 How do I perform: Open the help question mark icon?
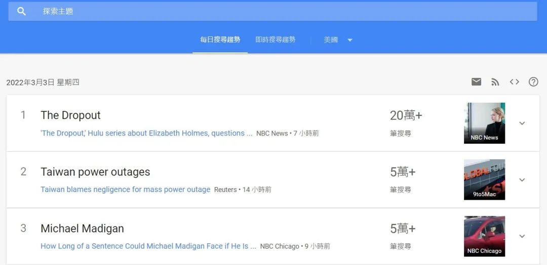533,82
